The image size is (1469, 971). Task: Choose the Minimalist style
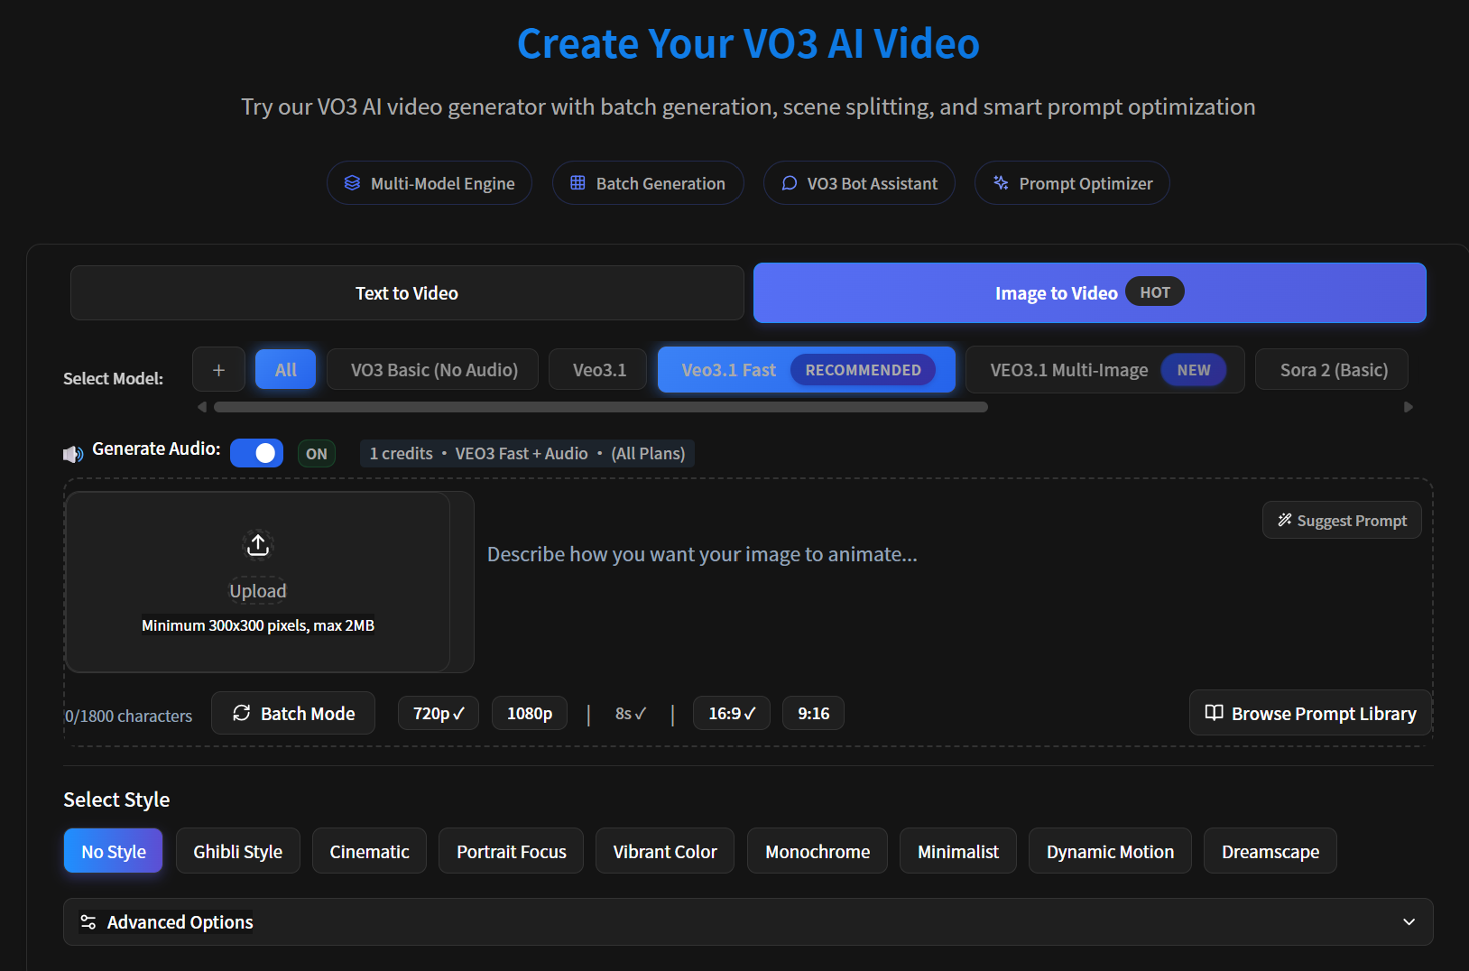[x=958, y=851]
